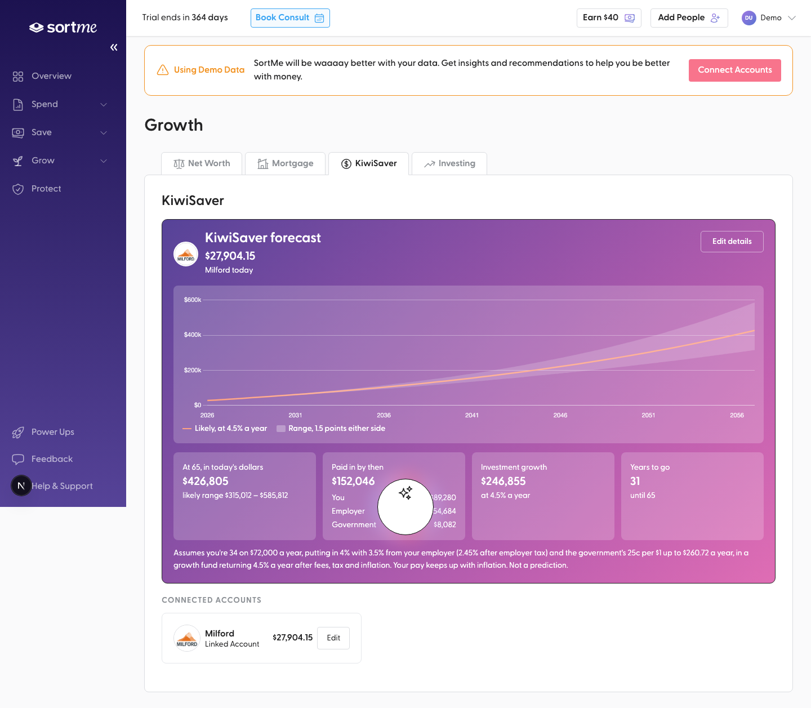The width and height of the screenshot is (811, 708).
Task: Collapse the sidebar with double-chevron icon
Action: 114,47
